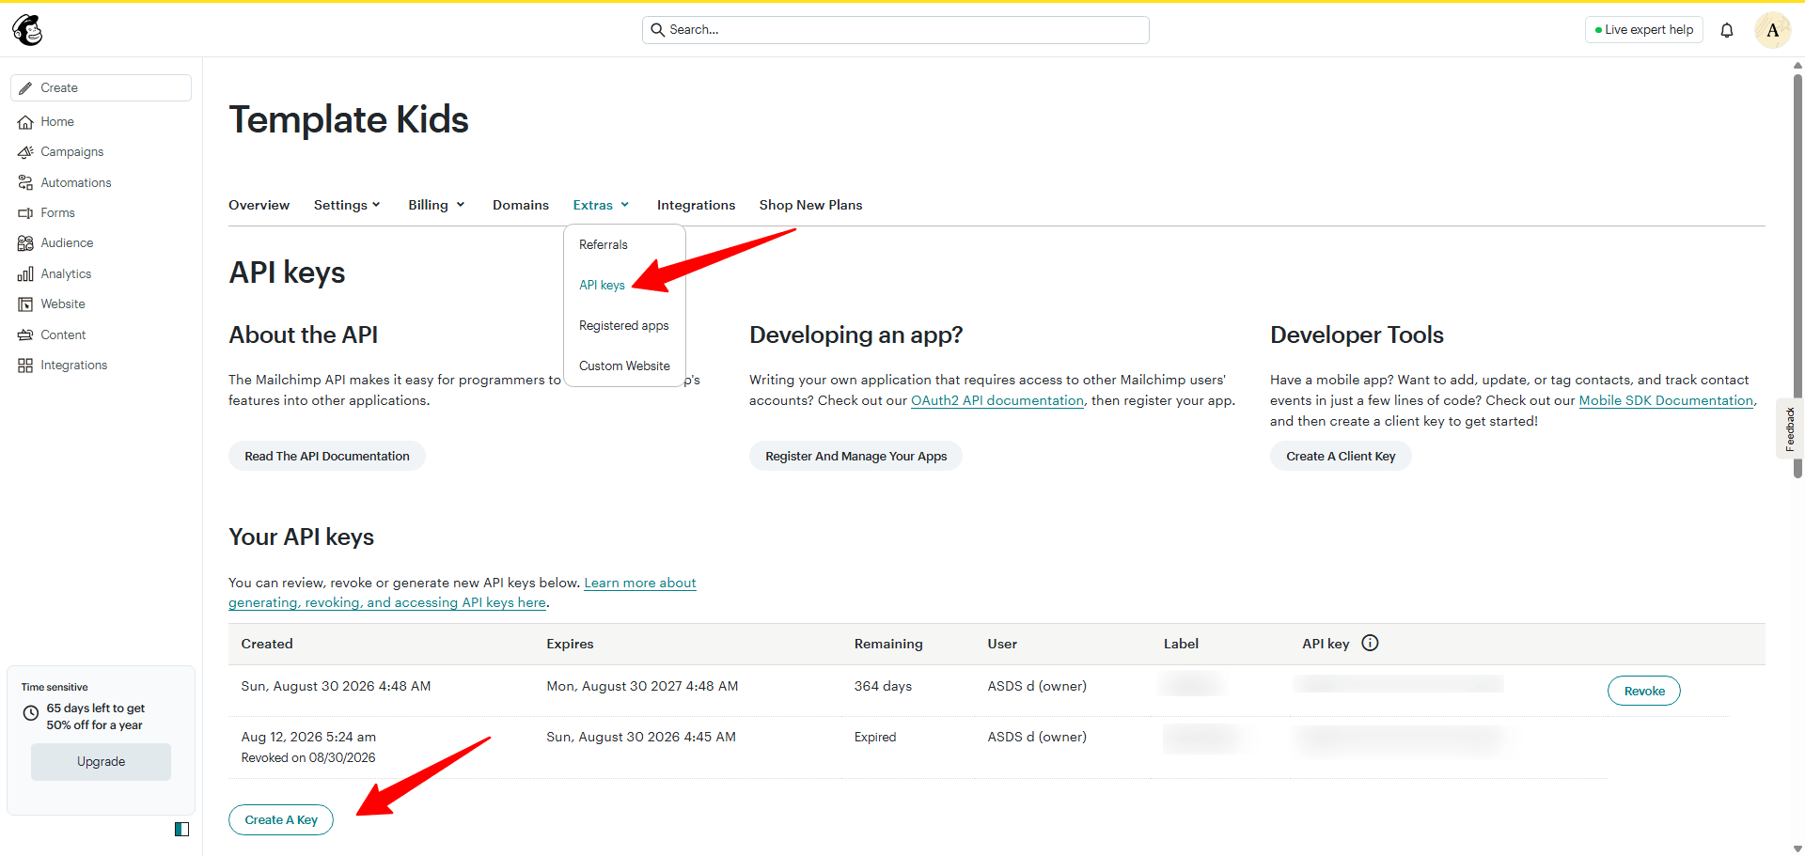The height and width of the screenshot is (856, 1805).
Task: Click the Expires column header
Action: [x=570, y=644]
